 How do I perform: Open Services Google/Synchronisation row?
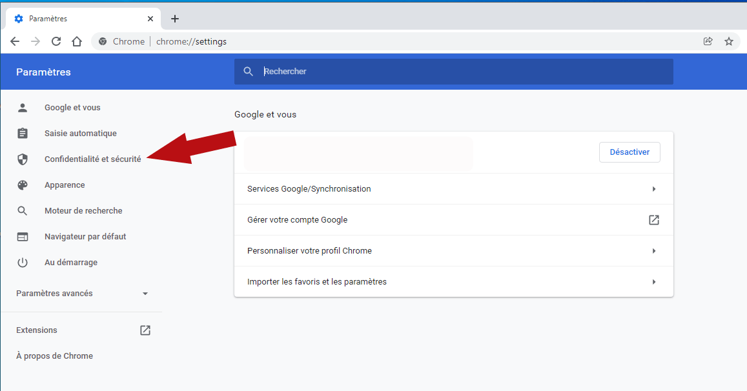(x=453, y=189)
